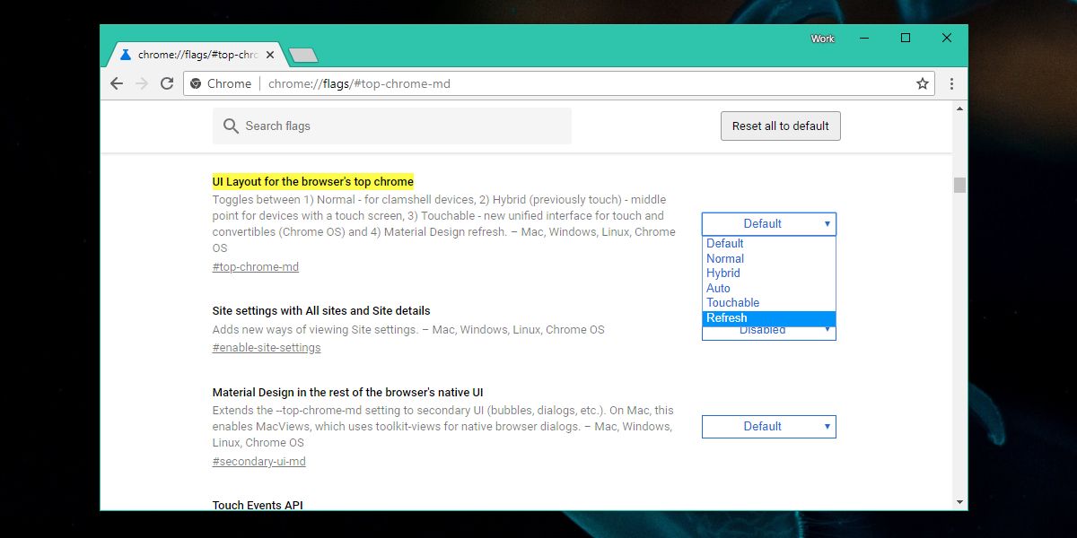The image size is (1077, 538).
Task: Bookmark this page with the star icon
Action: (923, 83)
